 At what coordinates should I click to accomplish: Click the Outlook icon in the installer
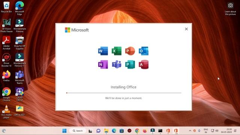point(144,51)
